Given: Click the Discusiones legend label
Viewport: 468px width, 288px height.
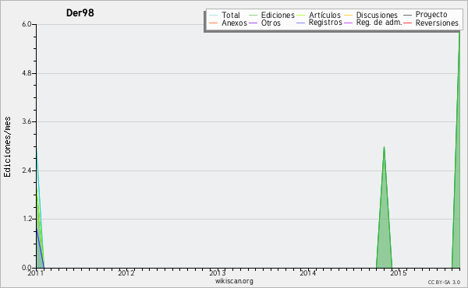Looking at the screenshot, I should coord(377,15).
